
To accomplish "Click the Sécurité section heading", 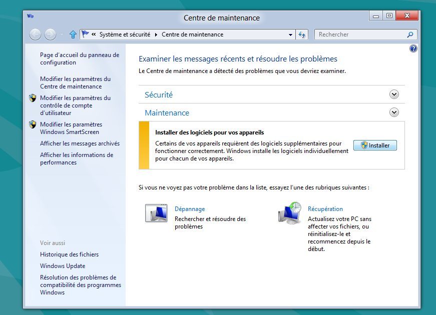I will [x=159, y=94].
